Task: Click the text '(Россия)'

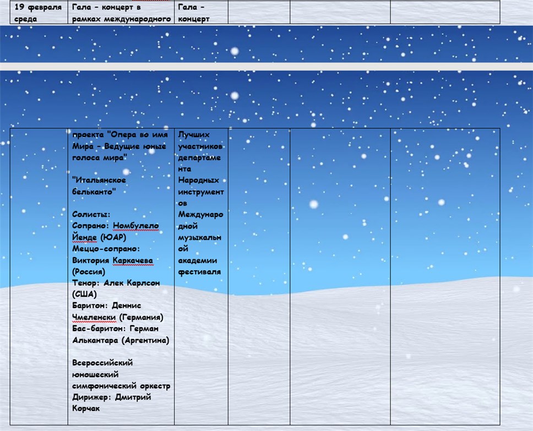Action: pyautogui.click(x=89, y=271)
